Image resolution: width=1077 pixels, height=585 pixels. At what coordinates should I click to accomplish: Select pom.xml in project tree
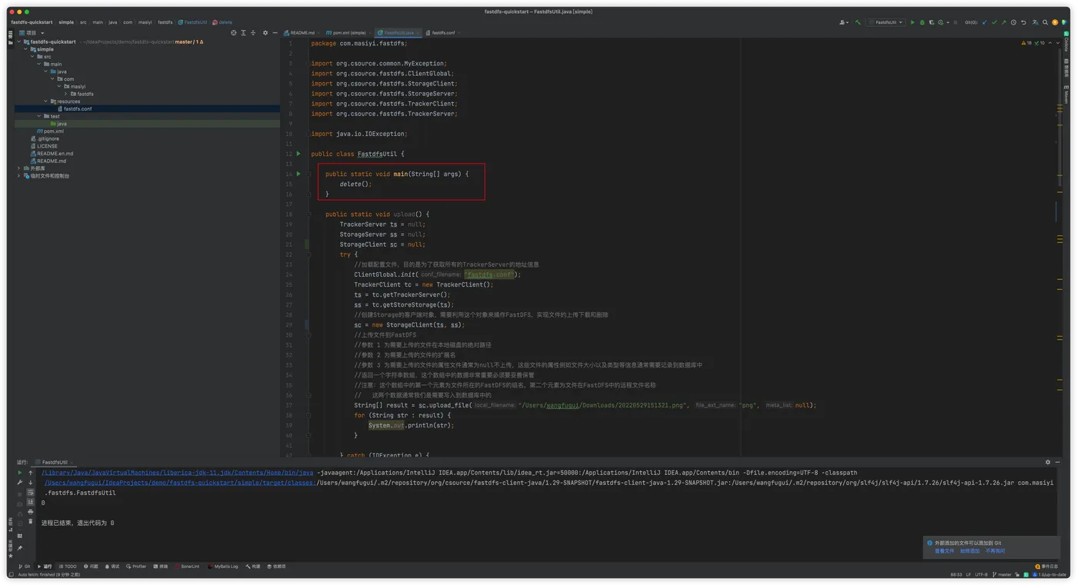(x=51, y=131)
